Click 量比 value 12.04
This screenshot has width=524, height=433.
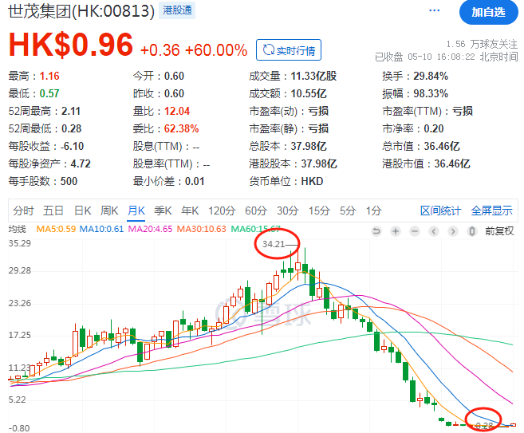click(177, 111)
